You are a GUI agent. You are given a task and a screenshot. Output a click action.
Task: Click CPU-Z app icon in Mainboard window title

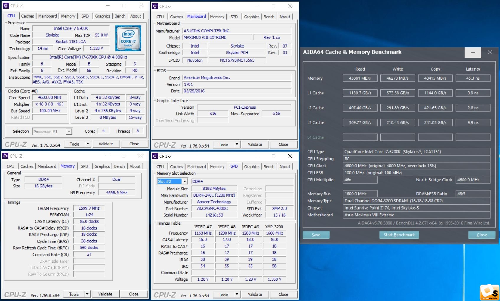point(155,6)
